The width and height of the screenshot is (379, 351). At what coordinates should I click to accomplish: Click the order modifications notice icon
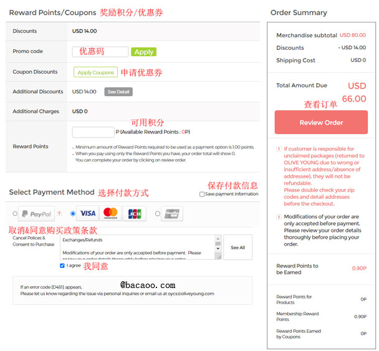pos(279,217)
